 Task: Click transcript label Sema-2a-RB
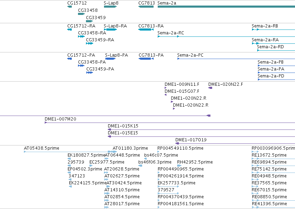[x=265, y=26]
